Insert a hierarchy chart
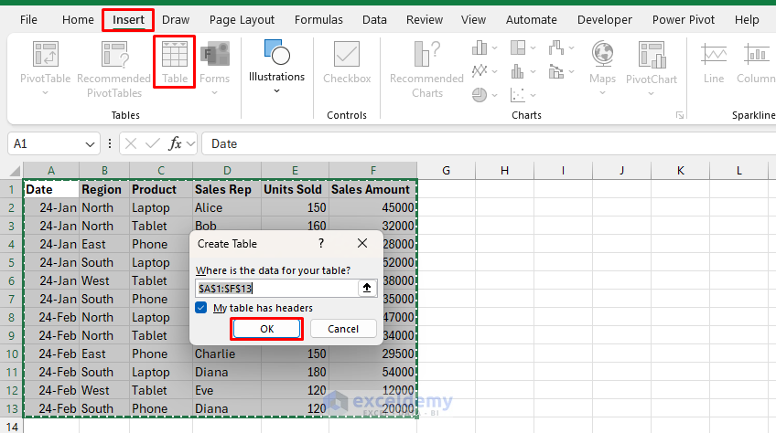Viewport: 776px width, 433px height. coord(518,48)
